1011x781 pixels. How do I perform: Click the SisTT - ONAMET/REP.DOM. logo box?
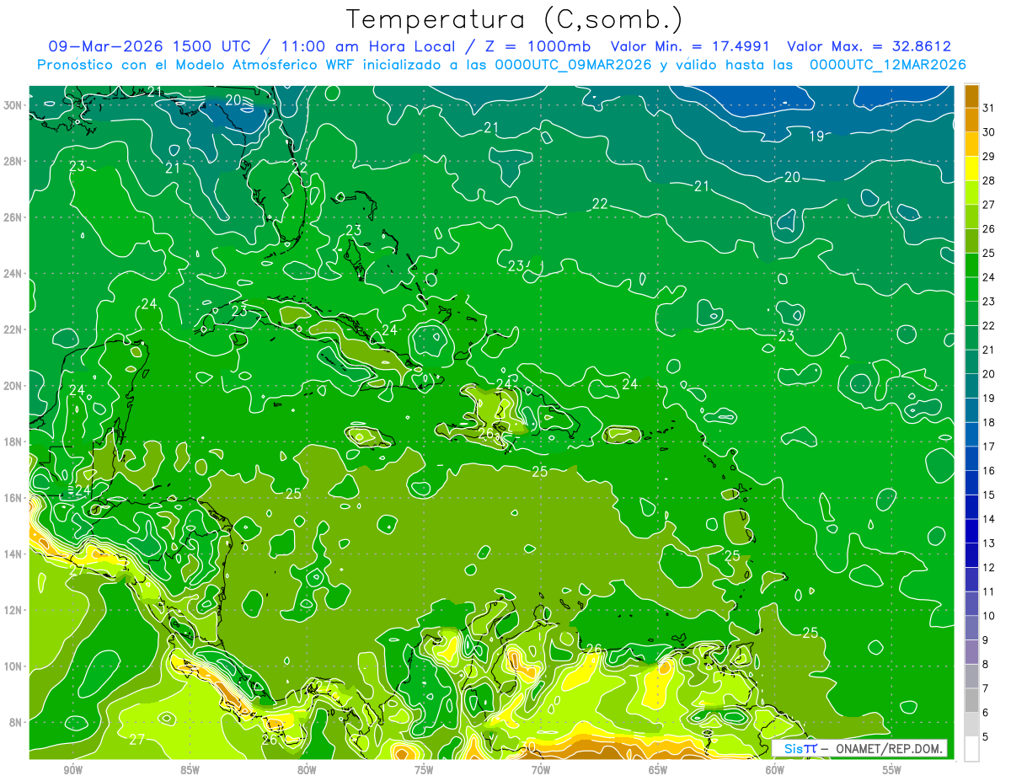tap(859, 749)
